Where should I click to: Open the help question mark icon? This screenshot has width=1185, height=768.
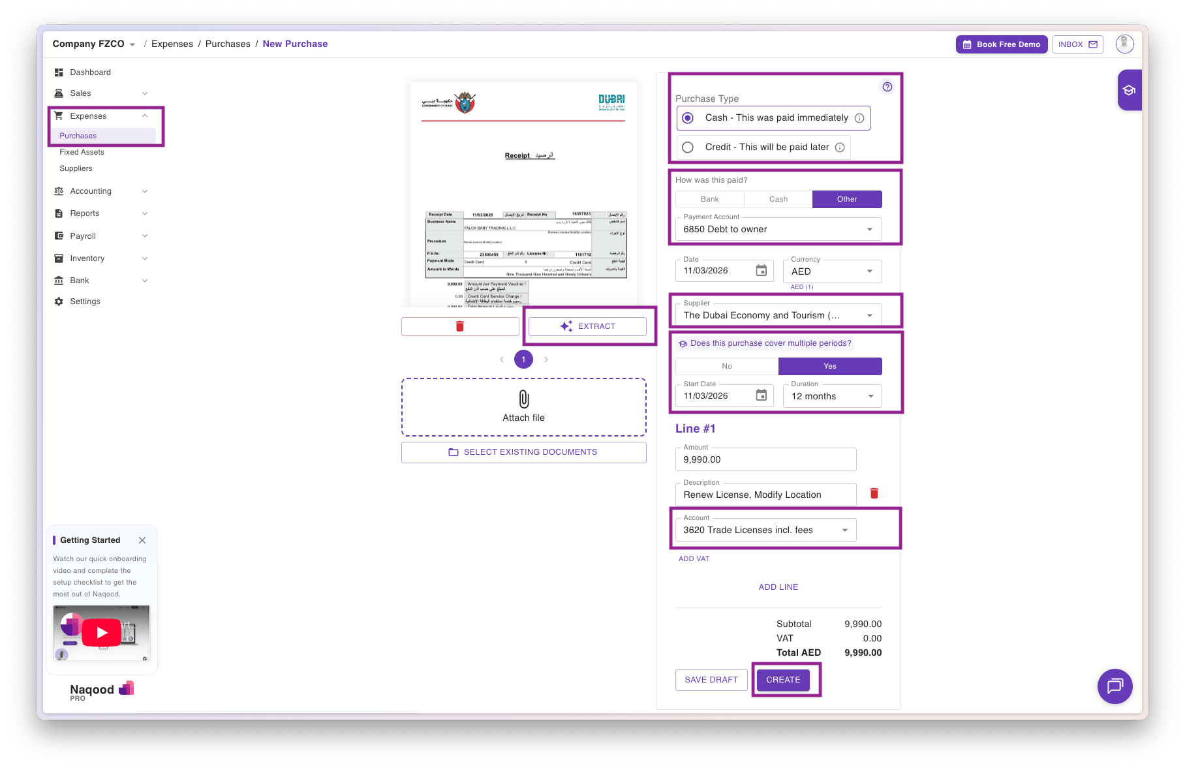point(887,87)
